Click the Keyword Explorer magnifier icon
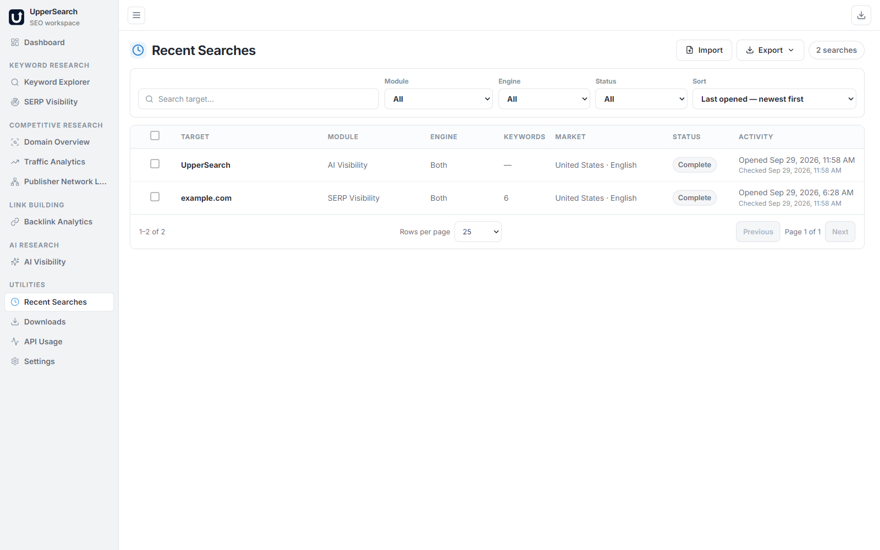The image size is (880, 550). pos(15,82)
